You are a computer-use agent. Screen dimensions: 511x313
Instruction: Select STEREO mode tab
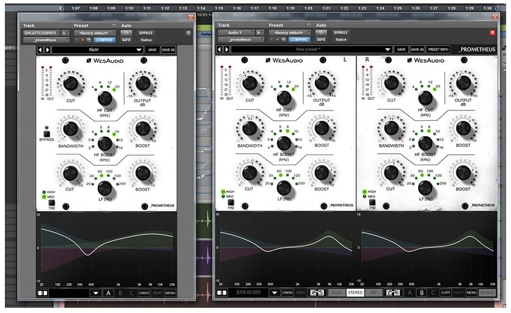[x=355, y=292]
